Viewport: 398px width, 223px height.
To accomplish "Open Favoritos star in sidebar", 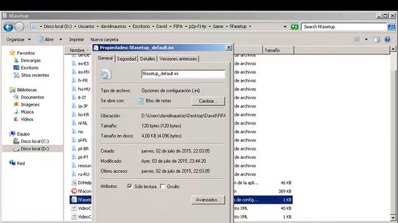I will point(12,53).
